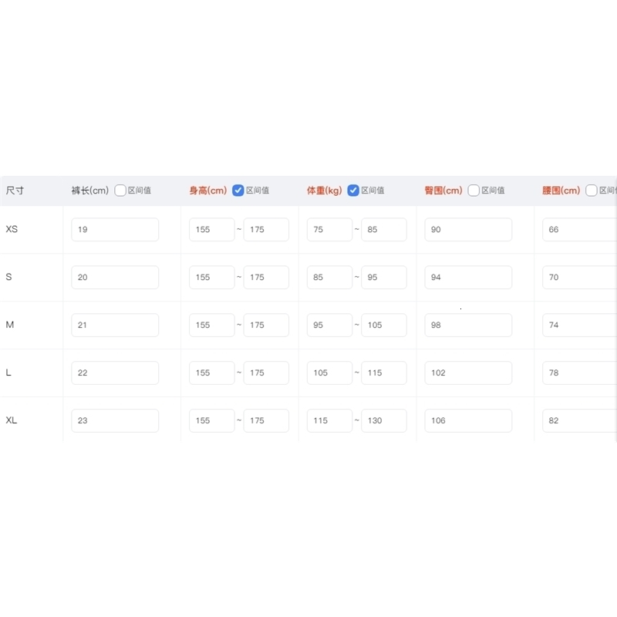
Task: Select XL waist input showing 82
Action: coord(578,421)
